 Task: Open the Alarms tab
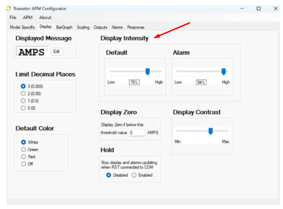pyautogui.click(x=117, y=27)
